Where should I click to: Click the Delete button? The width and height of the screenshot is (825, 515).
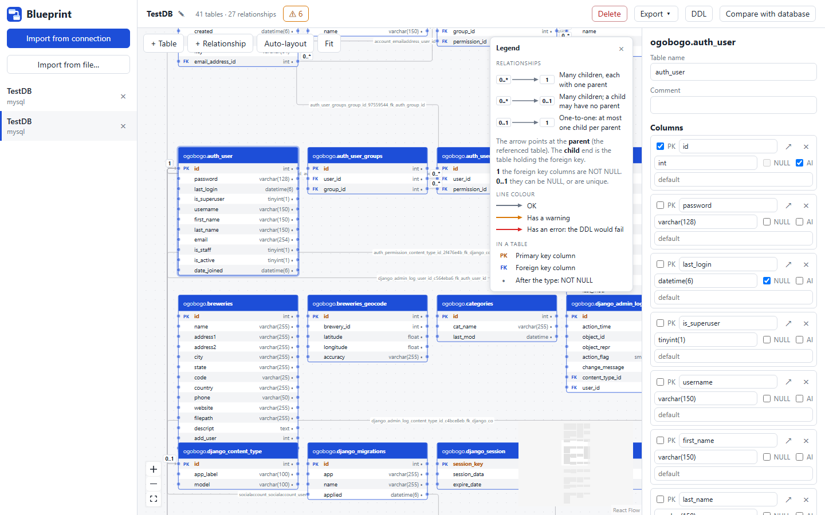[x=609, y=14]
